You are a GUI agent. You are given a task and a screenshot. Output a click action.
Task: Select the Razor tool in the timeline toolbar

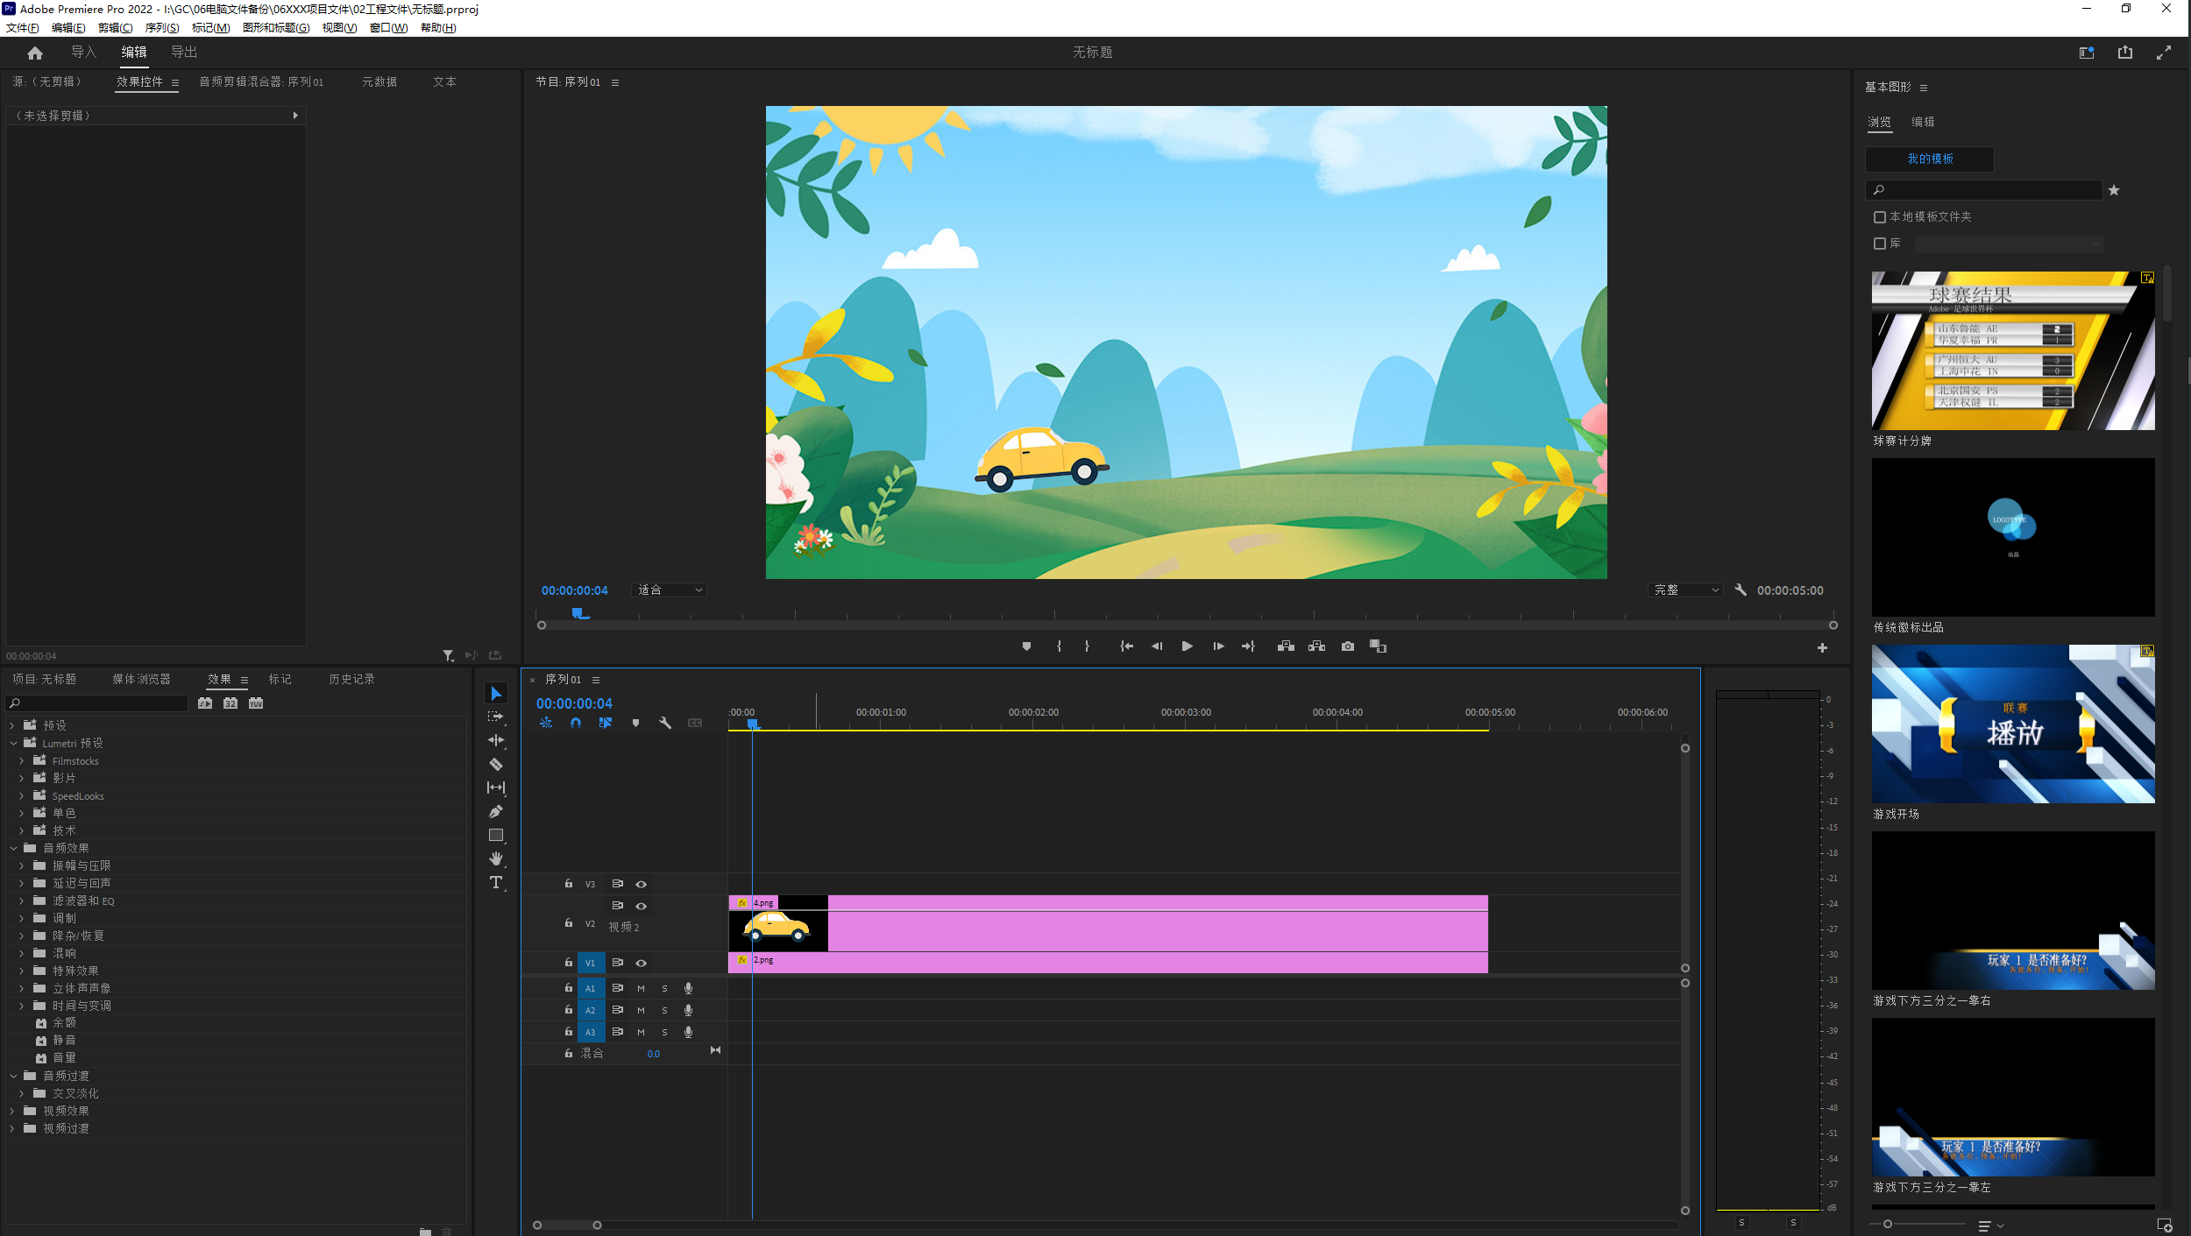pyautogui.click(x=496, y=764)
